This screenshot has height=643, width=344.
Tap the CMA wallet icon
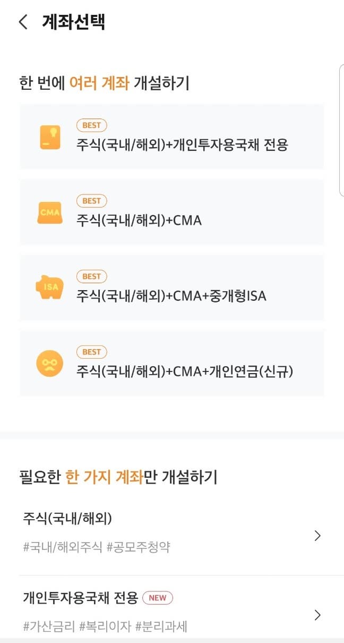pos(49,213)
